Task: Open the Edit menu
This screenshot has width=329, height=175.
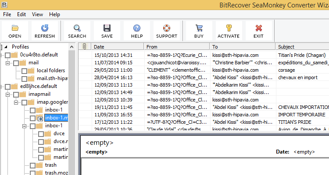Action: click(x=21, y=14)
